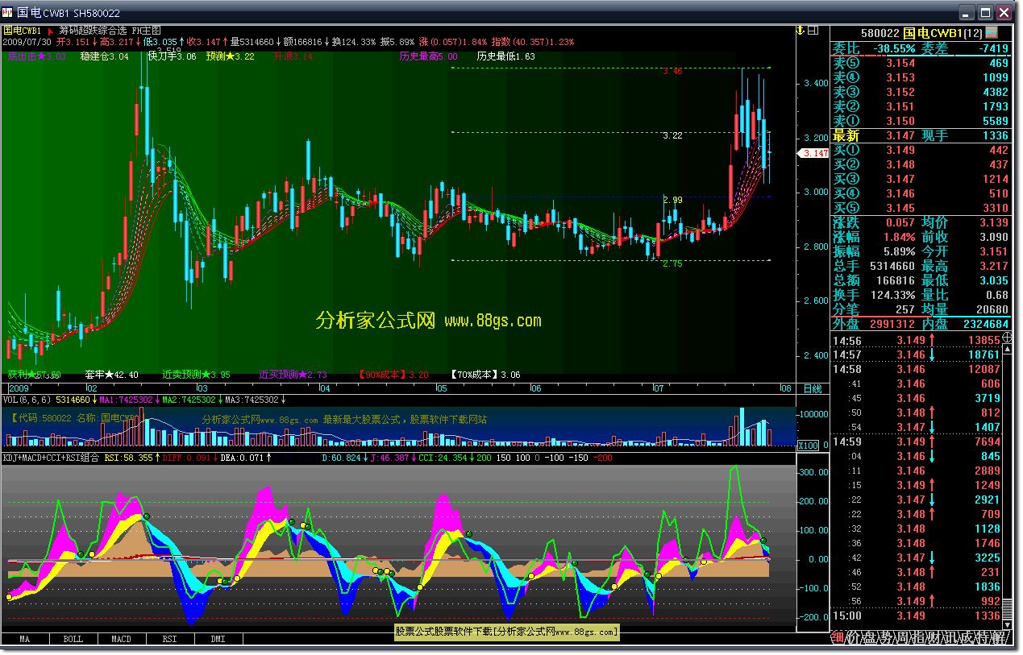The height and width of the screenshot is (655, 1023).
Task: Open the MA indicator tab
Action: 25,639
